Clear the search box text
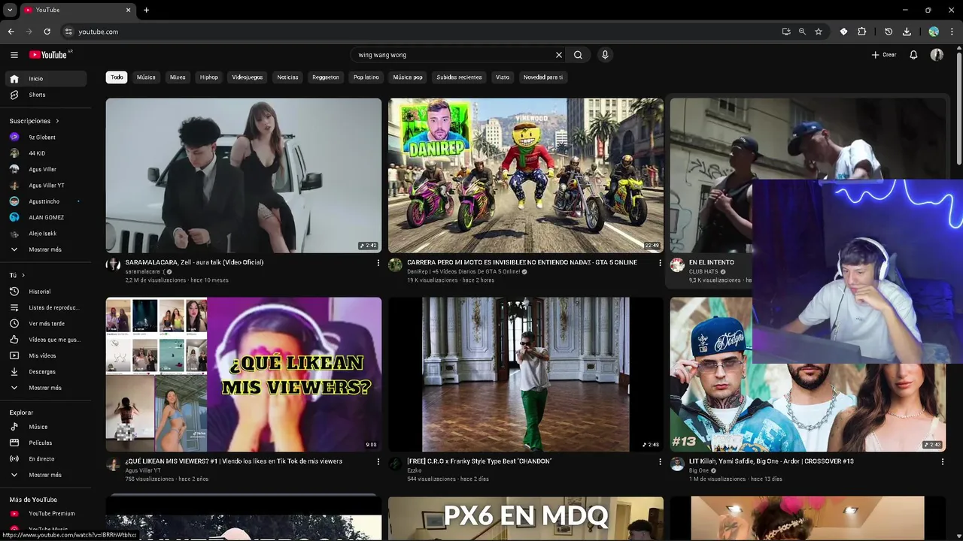Image resolution: width=963 pixels, height=541 pixels. coord(559,55)
